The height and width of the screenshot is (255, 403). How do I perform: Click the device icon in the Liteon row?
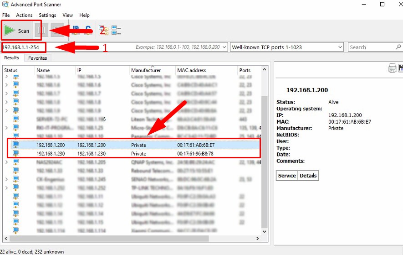(15, 119)
